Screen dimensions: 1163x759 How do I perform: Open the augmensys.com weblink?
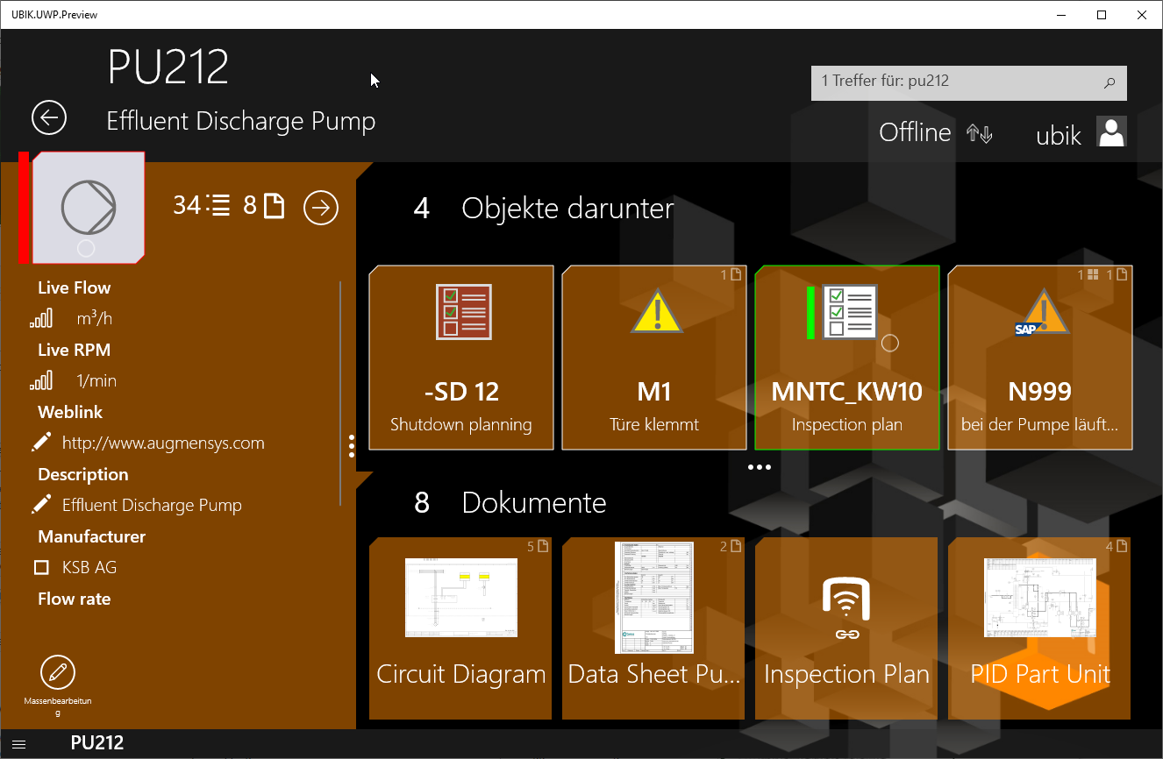tap(163, 443)
